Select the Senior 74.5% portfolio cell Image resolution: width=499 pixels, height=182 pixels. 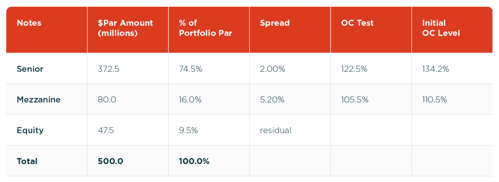190,69
